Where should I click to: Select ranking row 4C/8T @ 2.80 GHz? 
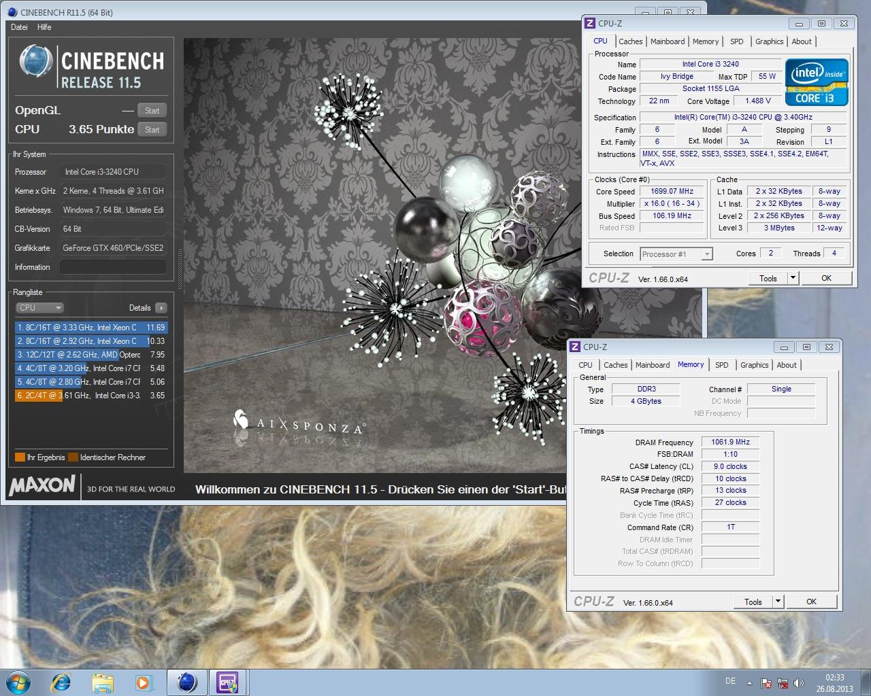coord(91,382)
